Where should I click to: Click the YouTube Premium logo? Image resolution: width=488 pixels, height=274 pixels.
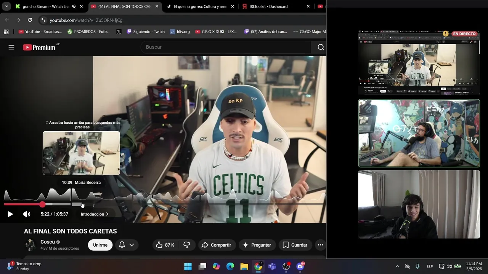point(39,47)
